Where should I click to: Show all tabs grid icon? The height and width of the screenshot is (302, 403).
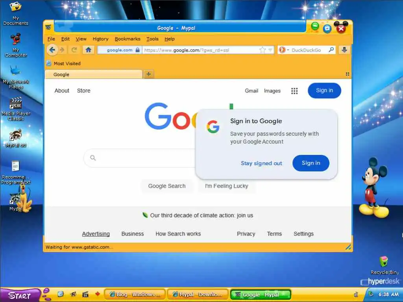[x=347, y=74]
